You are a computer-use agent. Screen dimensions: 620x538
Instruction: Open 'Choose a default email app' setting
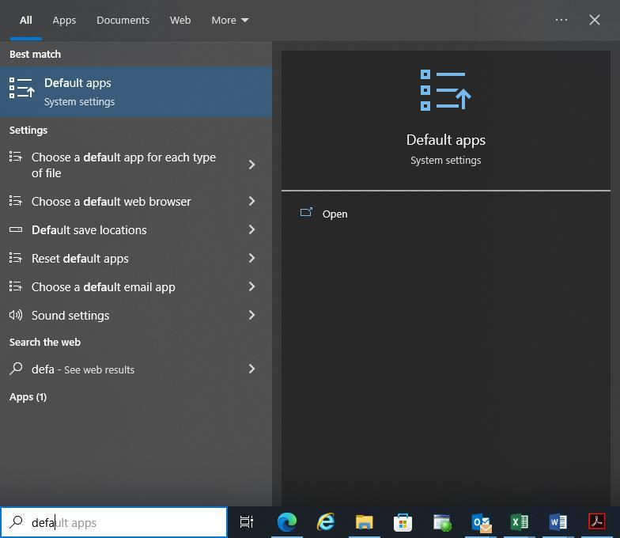(x=136, y=286)
